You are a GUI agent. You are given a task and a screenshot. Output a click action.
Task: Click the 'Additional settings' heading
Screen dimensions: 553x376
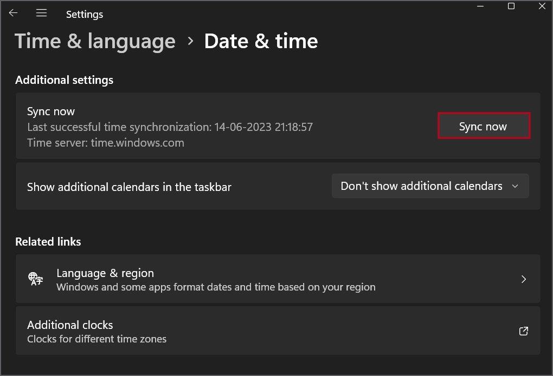coord(64,80)
